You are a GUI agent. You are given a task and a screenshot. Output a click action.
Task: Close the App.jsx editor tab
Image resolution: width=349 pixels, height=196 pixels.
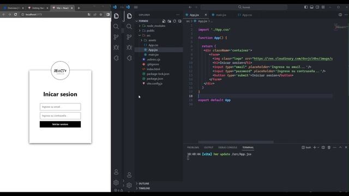tap(206, 15)
